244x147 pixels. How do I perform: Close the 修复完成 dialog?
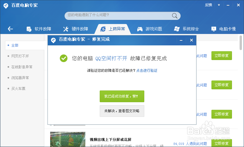click(x=192, y=40)
